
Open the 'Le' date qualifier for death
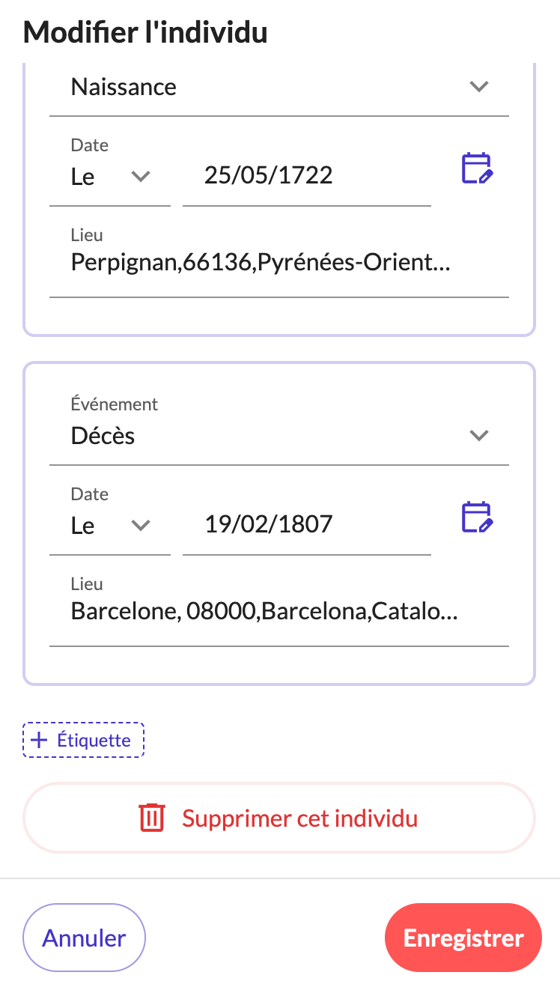(x=109, y=525)
